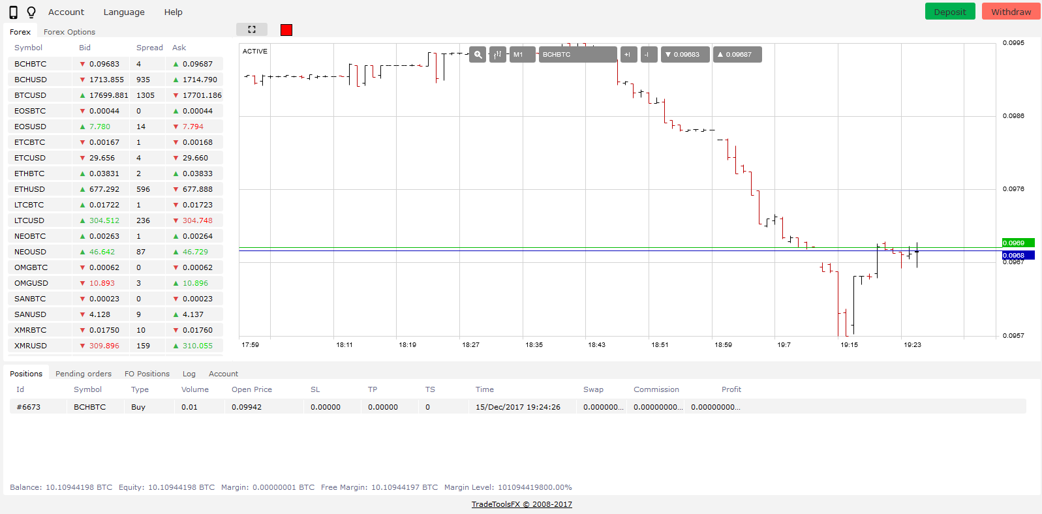The image size is (1042, 514).
Task: Open the M1 timeframe dropdown
Action: 522,55
